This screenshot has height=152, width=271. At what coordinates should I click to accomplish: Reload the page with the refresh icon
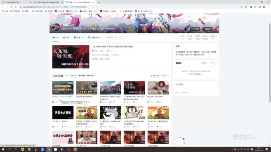click(12, 7)
